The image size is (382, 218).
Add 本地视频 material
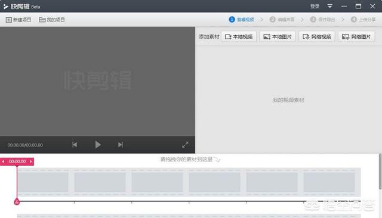coord(239,37)
